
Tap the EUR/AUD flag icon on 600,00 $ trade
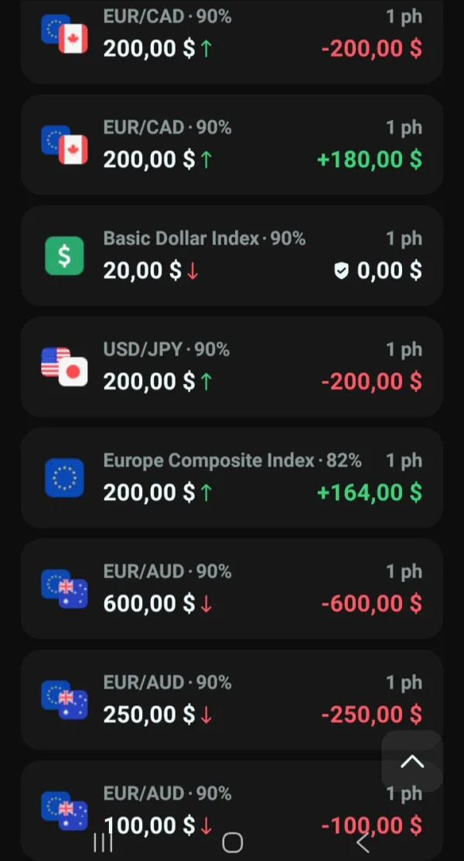(x=64, y=589)
